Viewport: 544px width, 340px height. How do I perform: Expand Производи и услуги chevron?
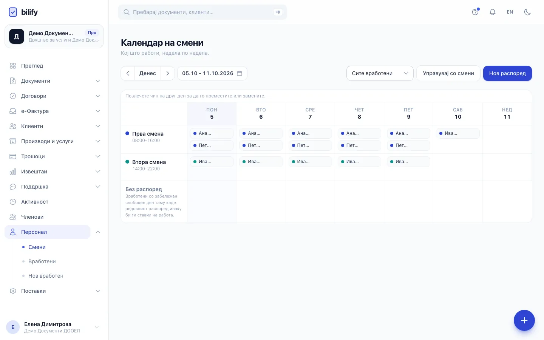click(x=98, y=141)
